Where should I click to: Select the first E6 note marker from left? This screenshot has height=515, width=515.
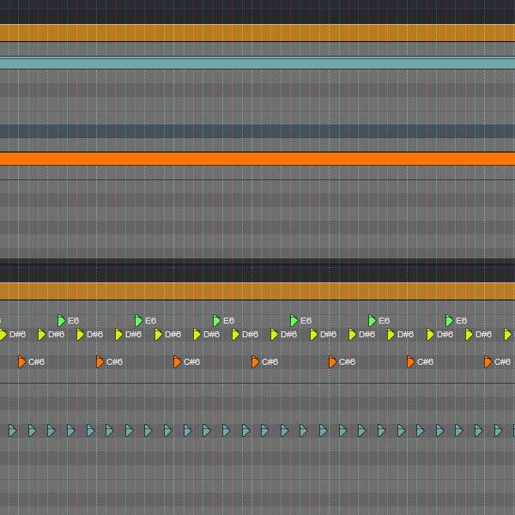tap(62, 320)
